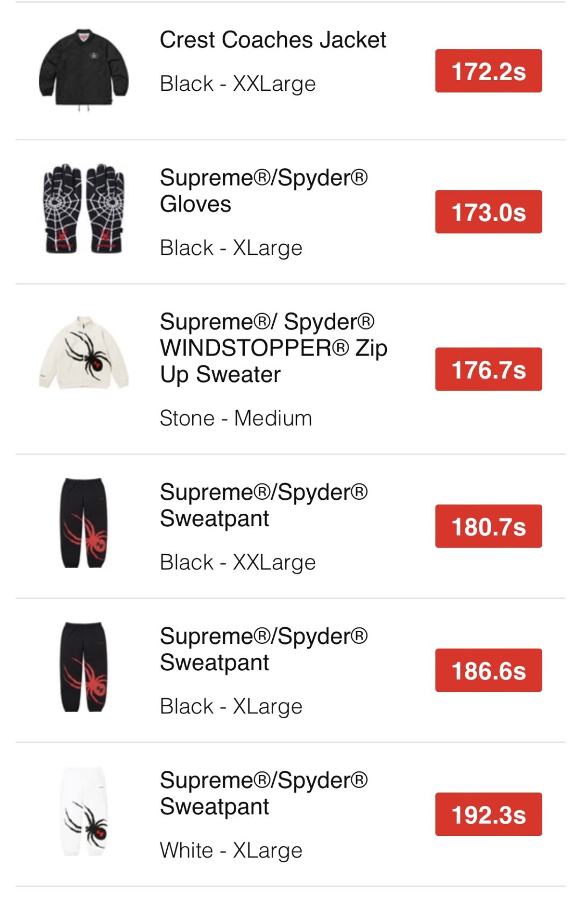Select the White - XLarge variant text
The image size is (581, 900).
tap(231, 851)
